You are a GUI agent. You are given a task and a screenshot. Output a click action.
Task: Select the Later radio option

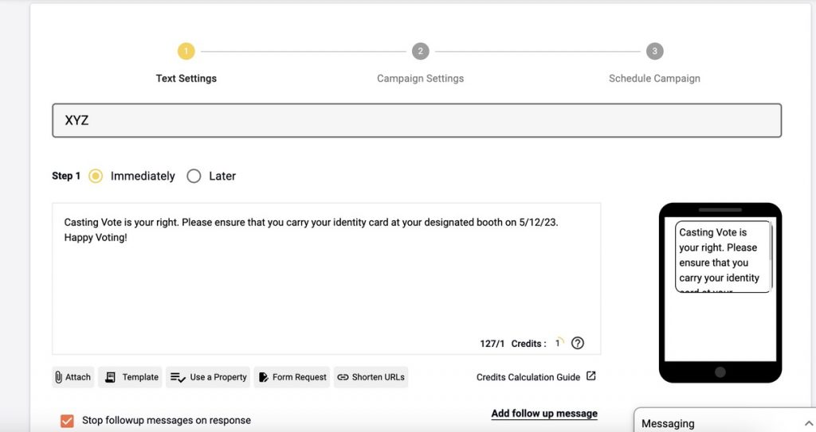pyautogui.click(x=194, y=176)
